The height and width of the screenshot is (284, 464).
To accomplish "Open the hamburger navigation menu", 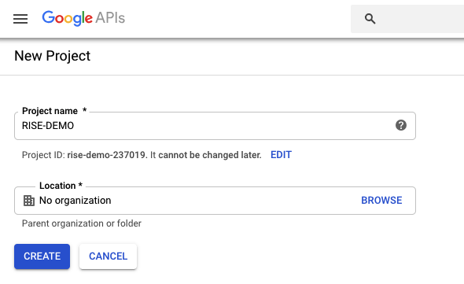I will click(20, 19).
